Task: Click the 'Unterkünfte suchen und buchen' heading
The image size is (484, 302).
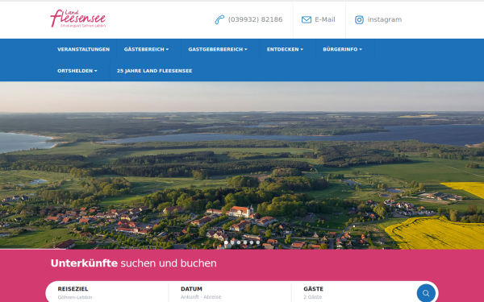Action: coord(134,263)
